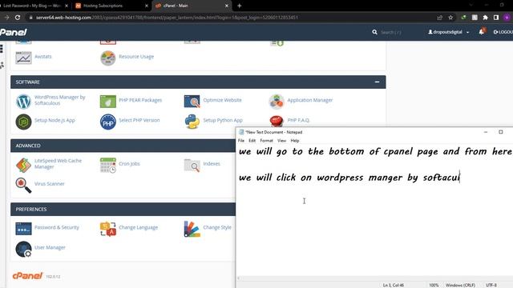The image size is (513, 288).
Task: Open the Password & Security icon
Action: 23,229
